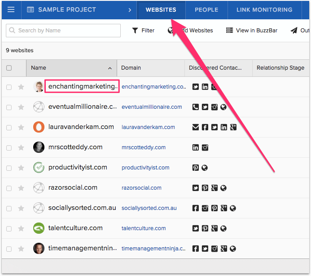Click LinkedIn icon for mrscotteddy.com

[196, 147]
